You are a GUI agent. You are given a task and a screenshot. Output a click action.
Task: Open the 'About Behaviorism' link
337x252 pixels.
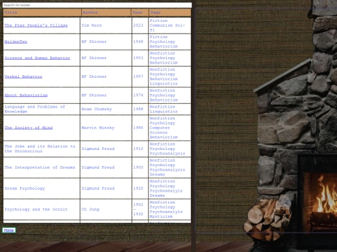coord(26,95)
